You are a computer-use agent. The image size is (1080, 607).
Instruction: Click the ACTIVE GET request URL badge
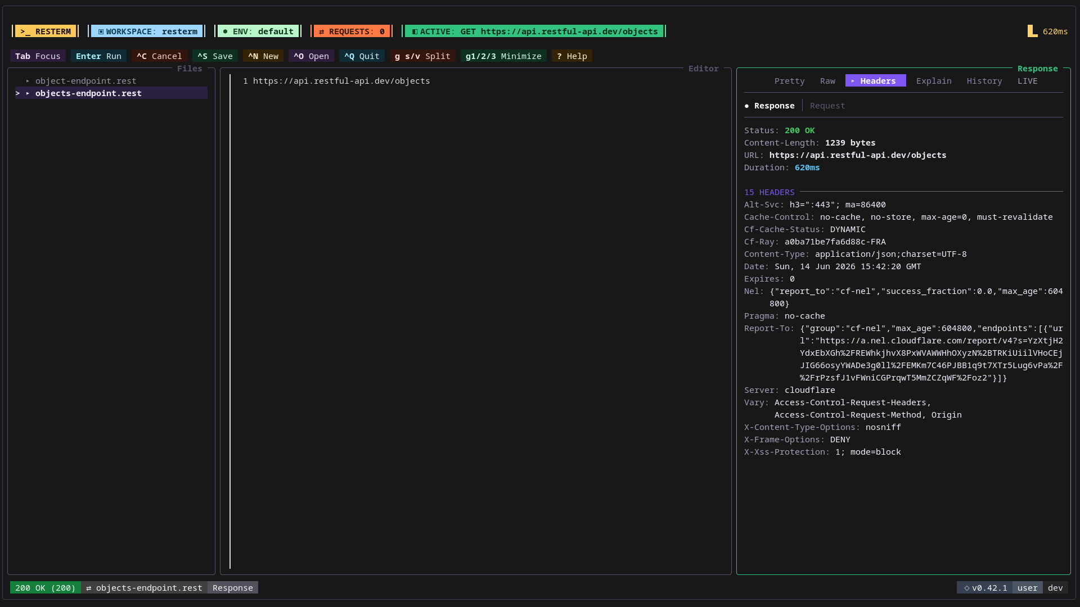[534, 31]
